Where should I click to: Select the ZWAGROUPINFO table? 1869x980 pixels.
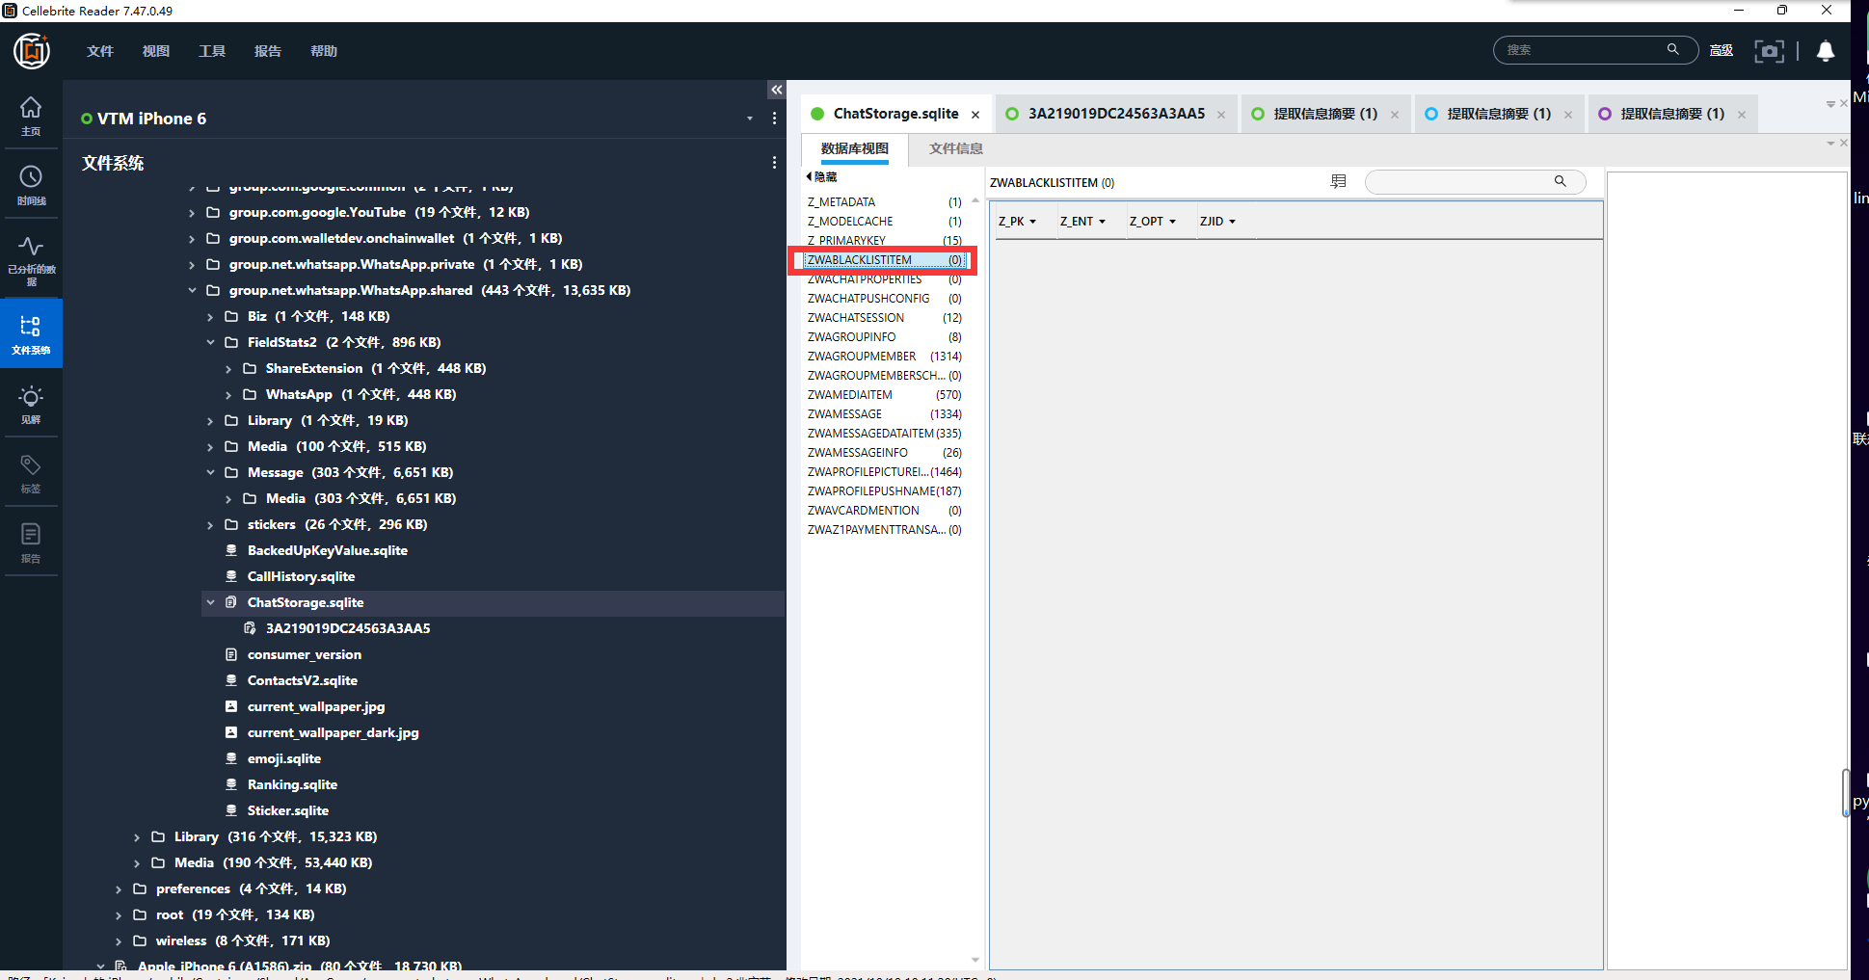click(884, 337)
